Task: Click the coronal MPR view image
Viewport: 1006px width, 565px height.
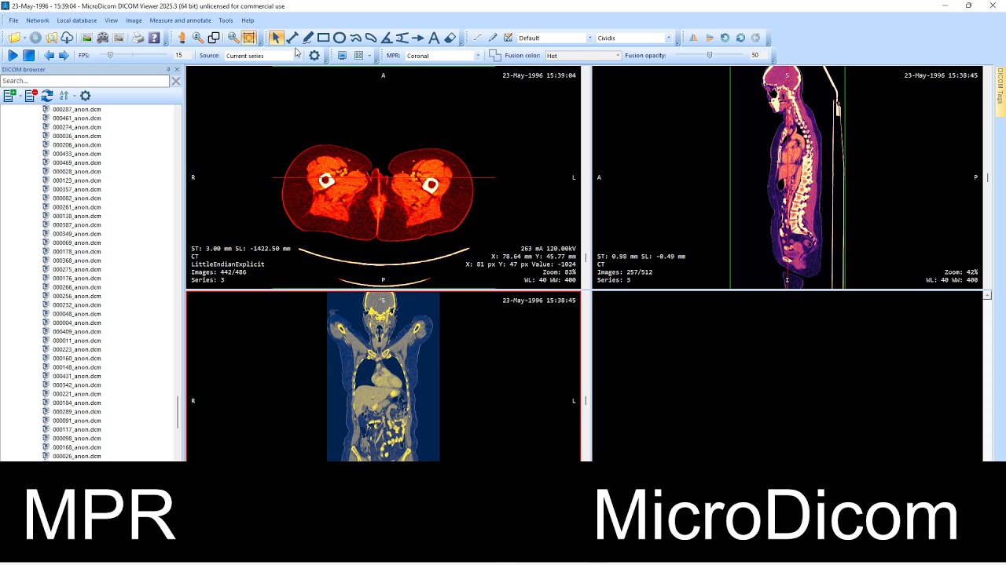Action: coord(383,377)
